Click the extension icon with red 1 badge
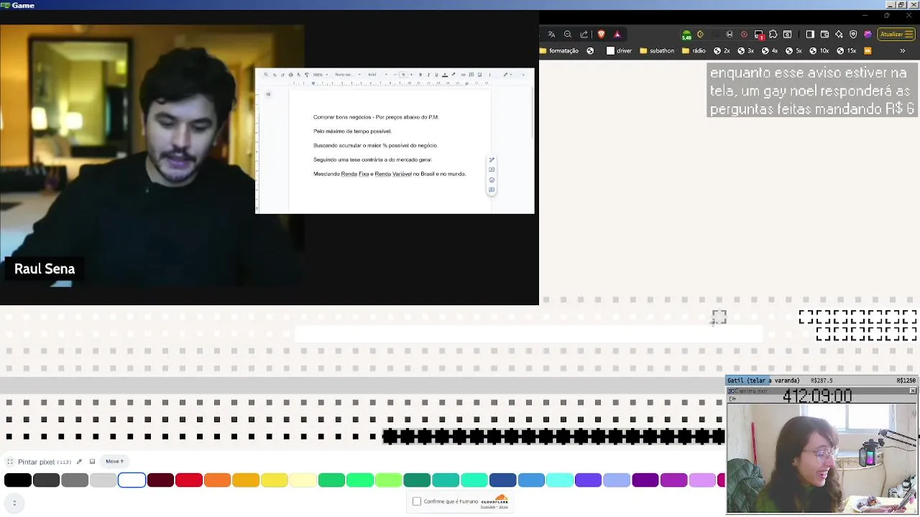This screenshot has height=517, width=920. pyautogui.click(x=759, y=34)
